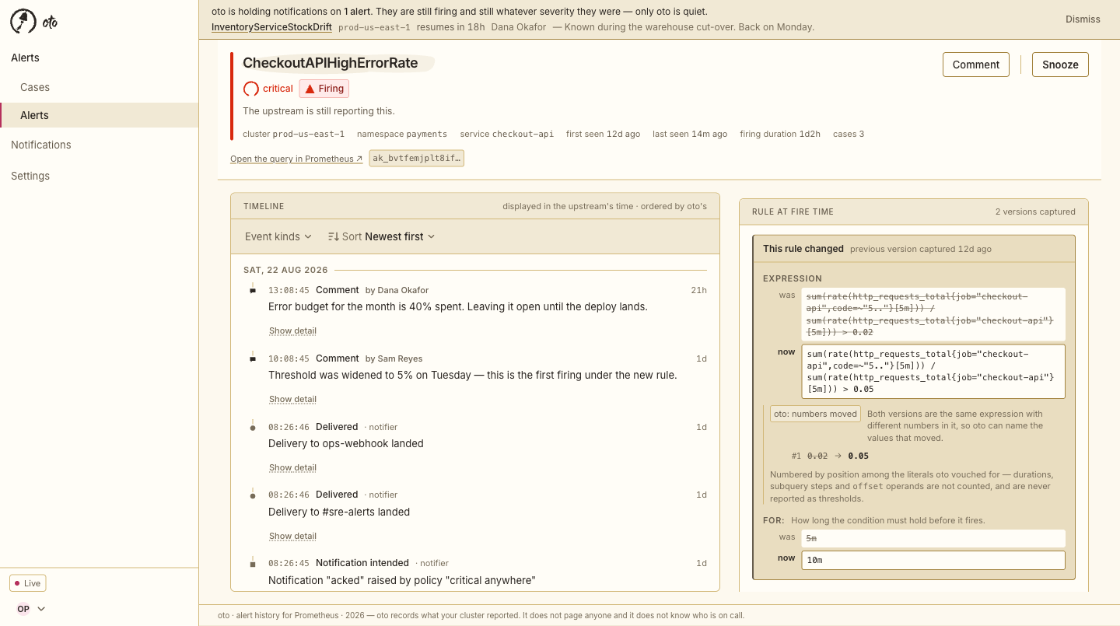This screenshot has width=1120, height=626.
Task: Expand the OP user menu
Action: pyautogui.click(x=32, y=609)
